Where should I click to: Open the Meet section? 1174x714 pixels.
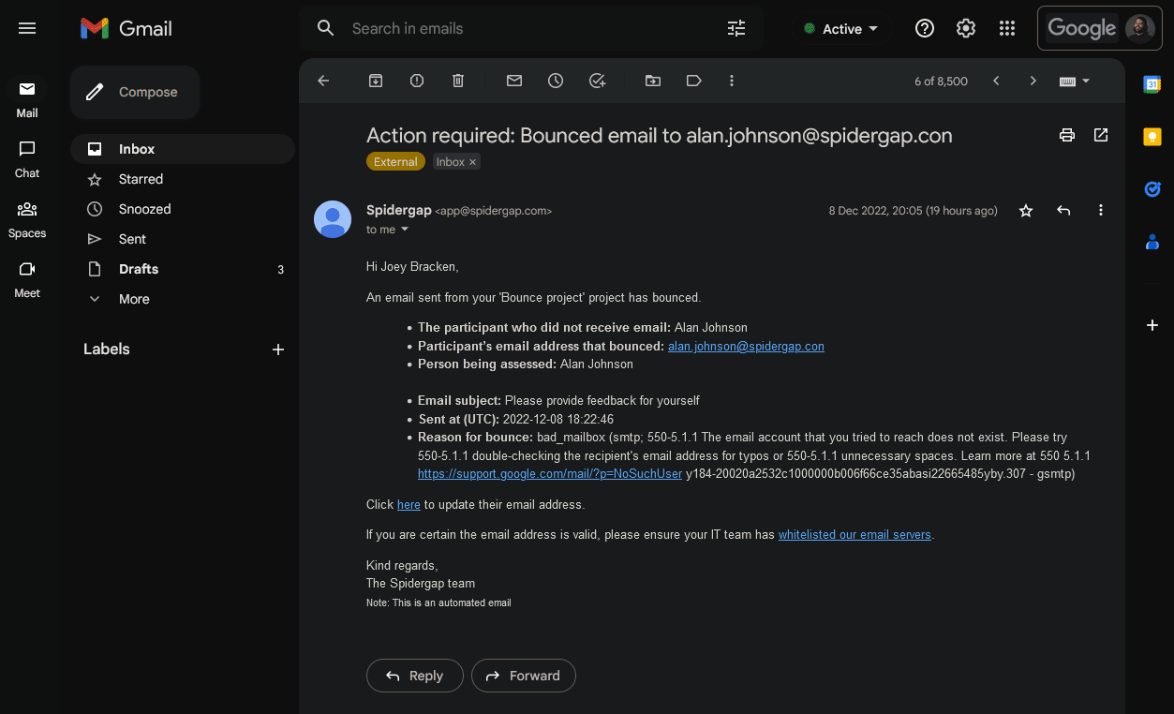(26, 279)
